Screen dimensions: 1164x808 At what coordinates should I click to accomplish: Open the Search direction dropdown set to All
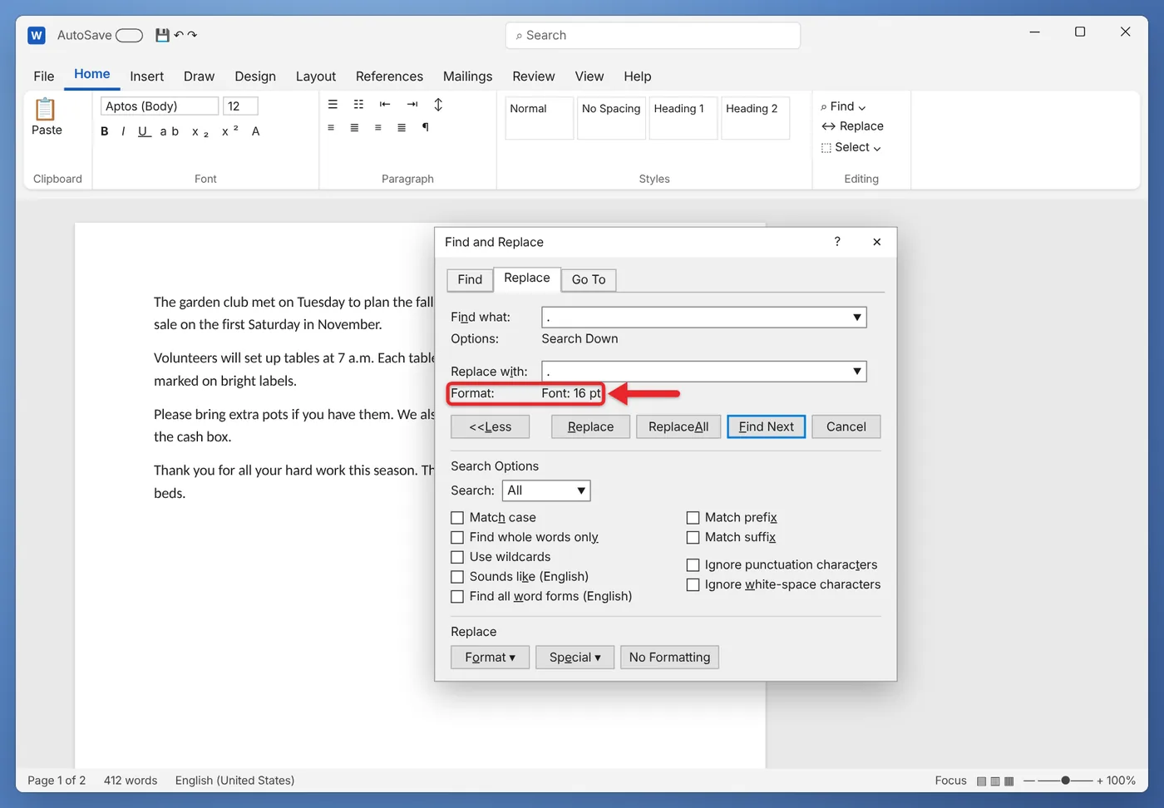(546, 490)
